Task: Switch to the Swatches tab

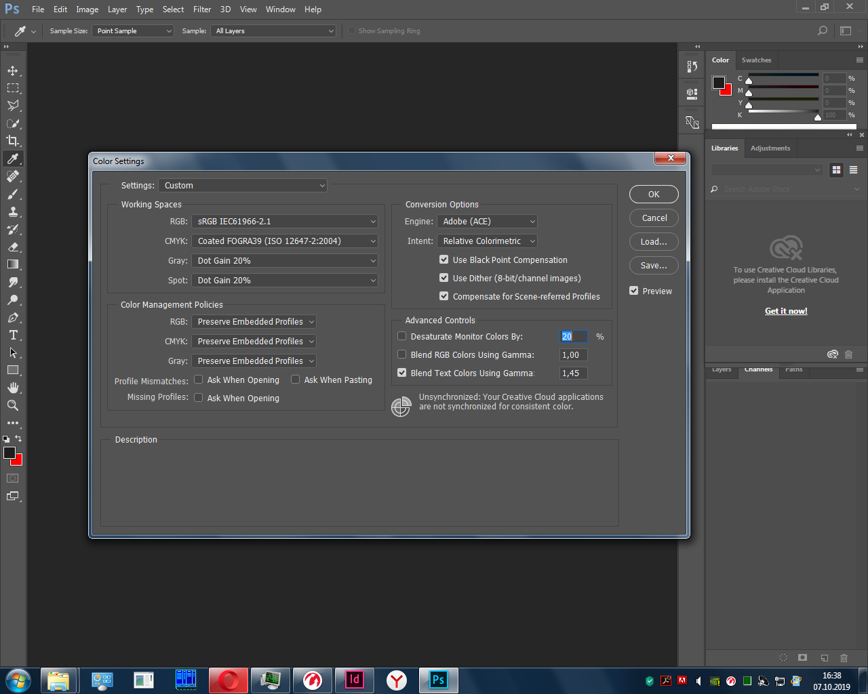Action: (756, 60)
